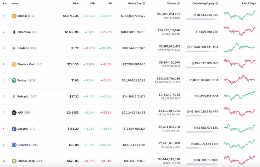The image size is (260, 167).
Task: Click the Chainlink circulating supply progress bar
Action: [202, 148]
